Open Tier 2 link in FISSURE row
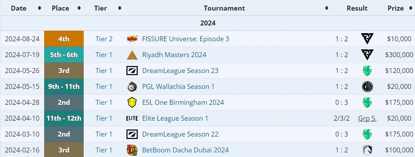This screenshot has width=415, height=157. (104, 39)
